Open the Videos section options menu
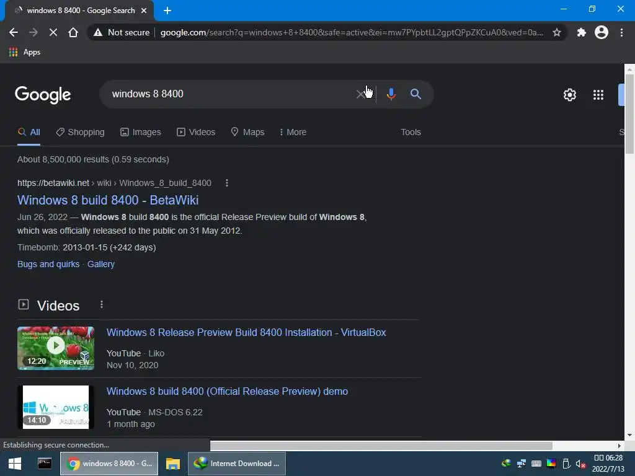Screen dimensions: 635x476 [x=102, y=304]
